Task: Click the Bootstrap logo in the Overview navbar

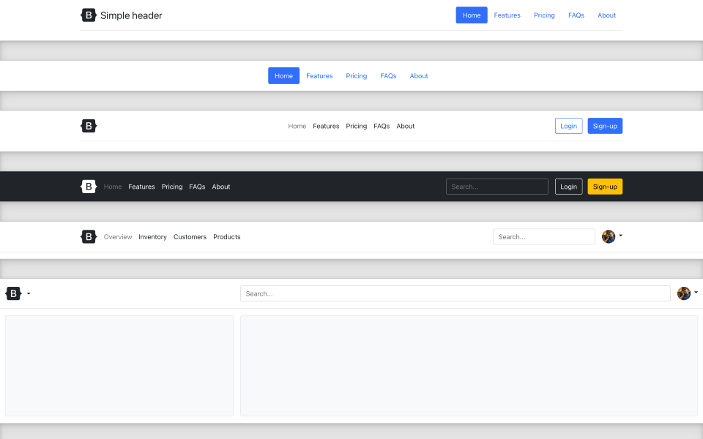Action: click(89, 236)
